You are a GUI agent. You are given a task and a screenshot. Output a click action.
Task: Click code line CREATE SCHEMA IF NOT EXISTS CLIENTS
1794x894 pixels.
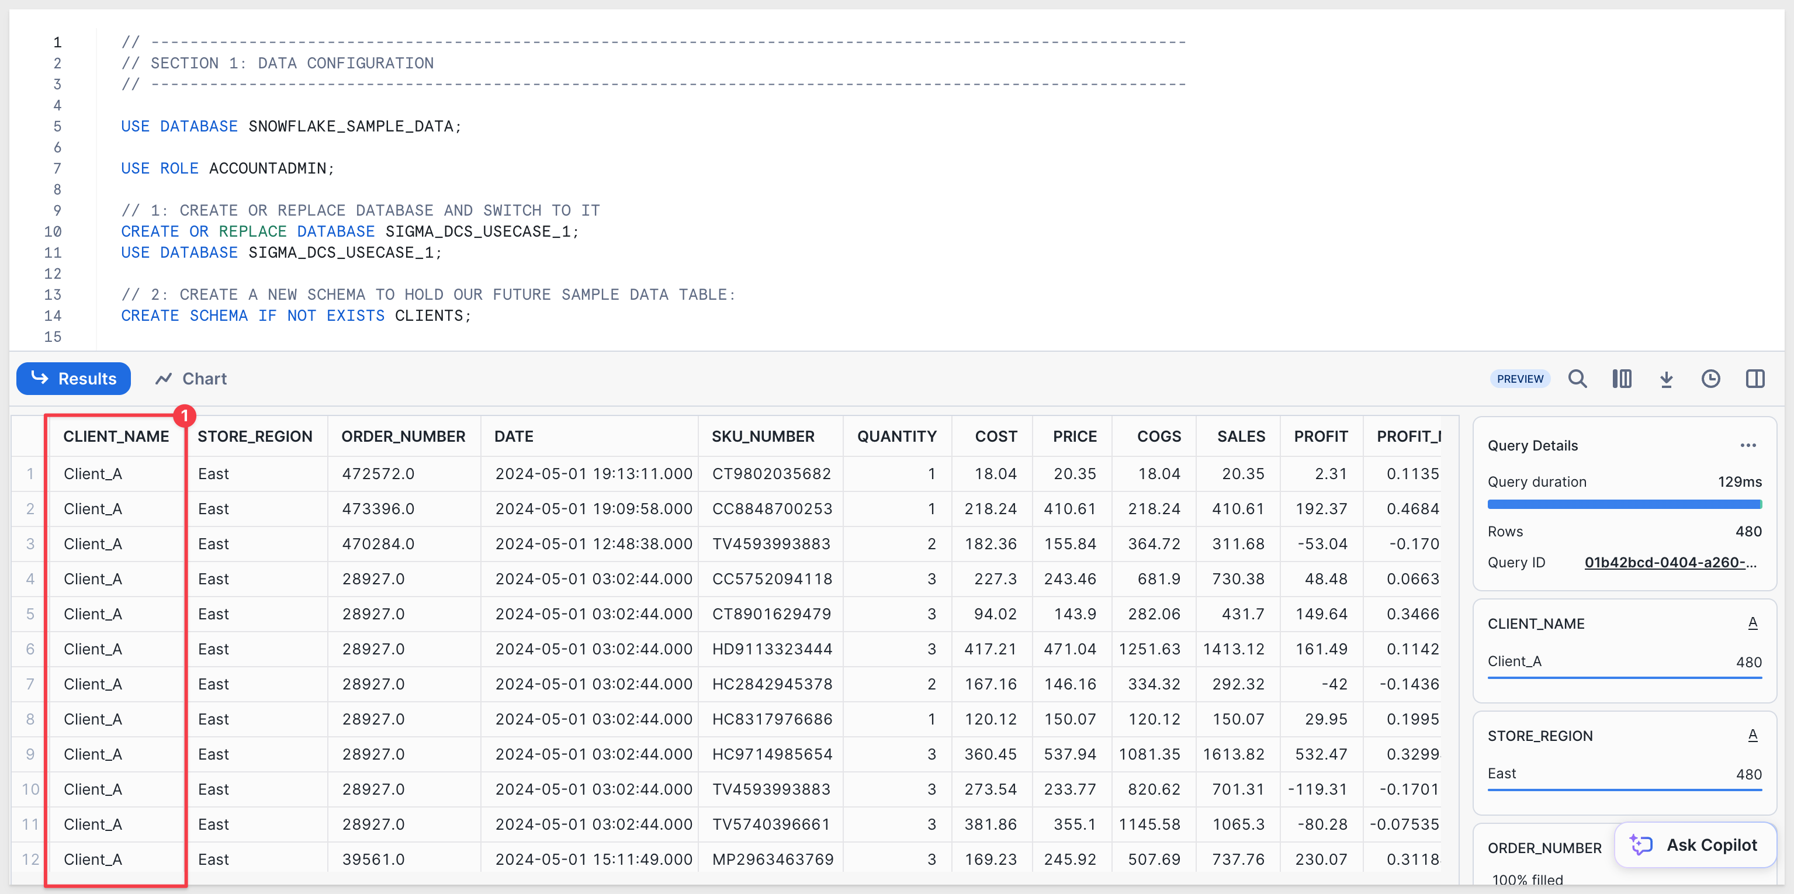[296, 316]
